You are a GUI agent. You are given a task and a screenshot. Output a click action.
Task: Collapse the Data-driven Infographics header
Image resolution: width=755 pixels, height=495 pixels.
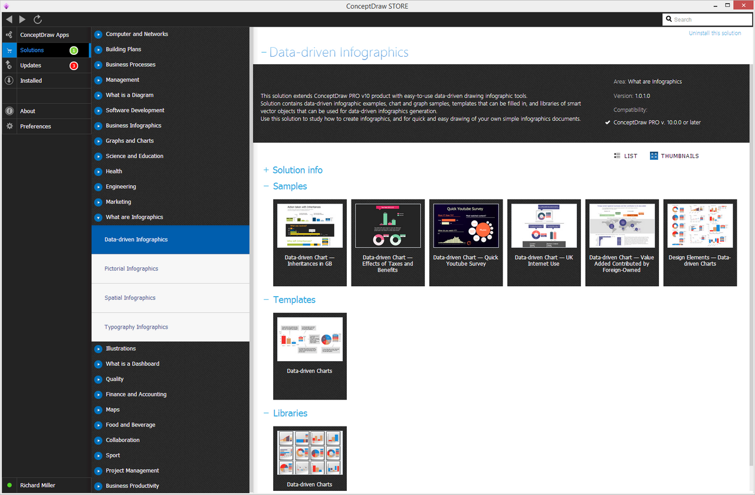pyautogui.click(x=264, y=53)
